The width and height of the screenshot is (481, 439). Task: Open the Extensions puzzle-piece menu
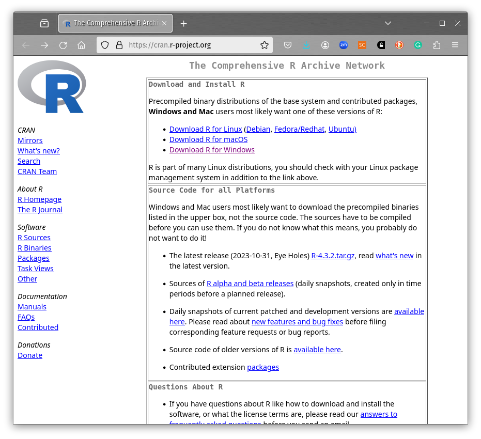pyautogui.click(x=437, y=45)
